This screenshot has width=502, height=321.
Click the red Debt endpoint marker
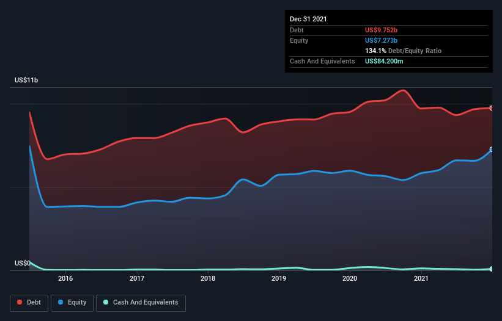click(x=492, y=108)
